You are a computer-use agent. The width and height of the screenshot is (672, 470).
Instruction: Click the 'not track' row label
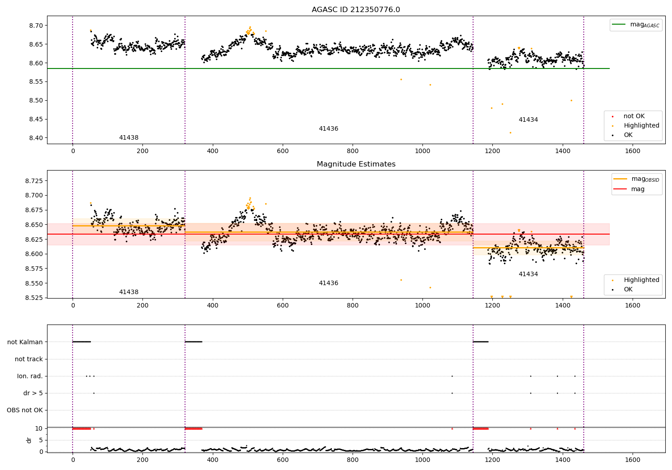tap(29, 359)
